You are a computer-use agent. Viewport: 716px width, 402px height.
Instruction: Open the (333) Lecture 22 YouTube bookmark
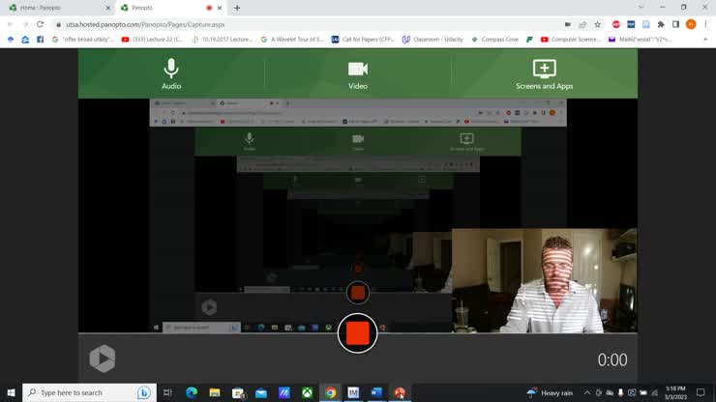click(153, 40)
